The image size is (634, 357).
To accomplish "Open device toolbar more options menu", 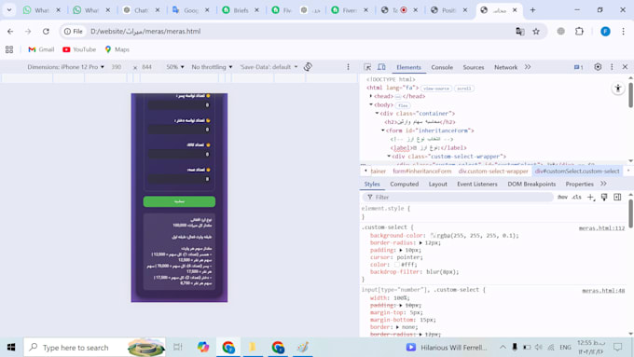I will pos(348,67).
